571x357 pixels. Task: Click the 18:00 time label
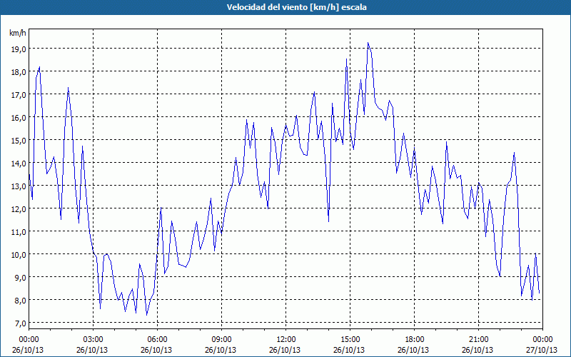click(x=415, y=340)
